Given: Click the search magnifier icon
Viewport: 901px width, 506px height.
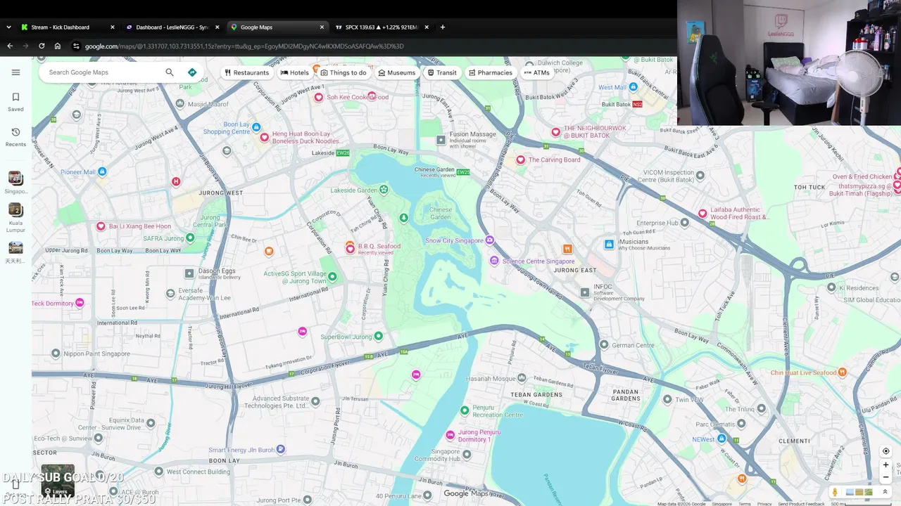Looking at the screenshot, I should point(170,72).
